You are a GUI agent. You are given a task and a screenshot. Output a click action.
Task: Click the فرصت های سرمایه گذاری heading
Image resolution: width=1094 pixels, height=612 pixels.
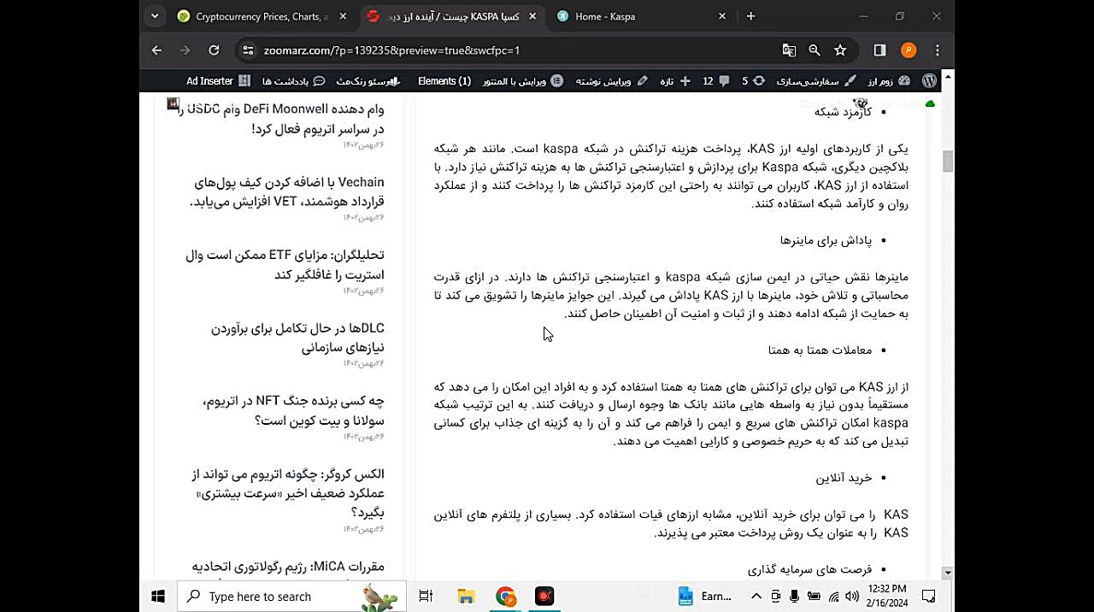point(809,569)
